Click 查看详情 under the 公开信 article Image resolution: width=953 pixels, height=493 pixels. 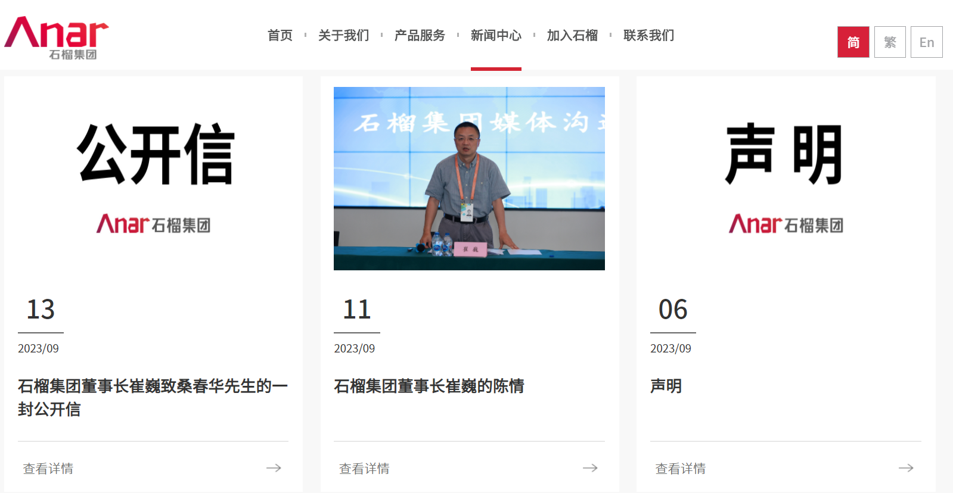pos(48,469)
